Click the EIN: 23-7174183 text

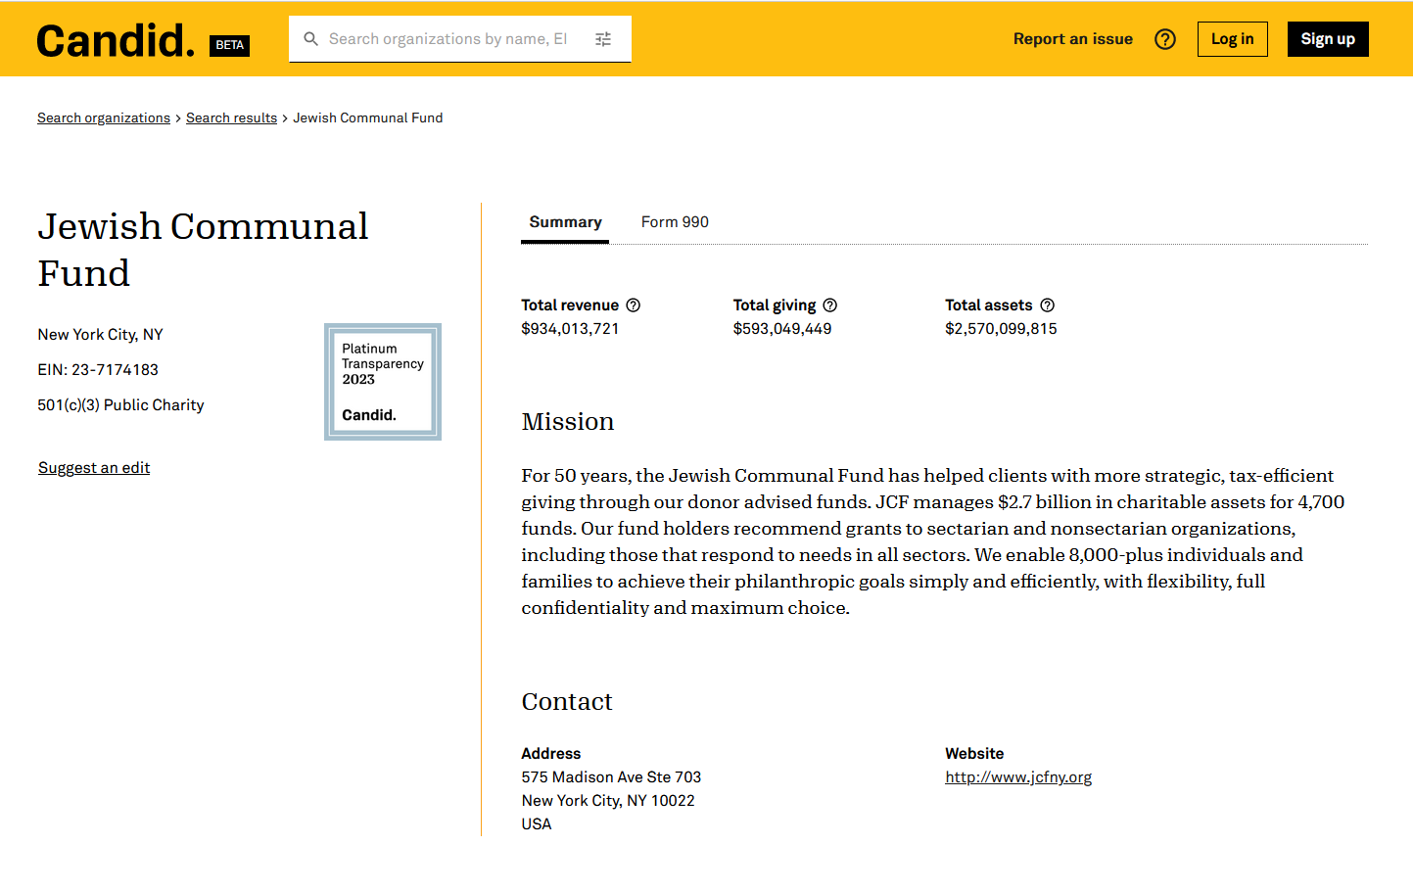[x=98, y=370]
